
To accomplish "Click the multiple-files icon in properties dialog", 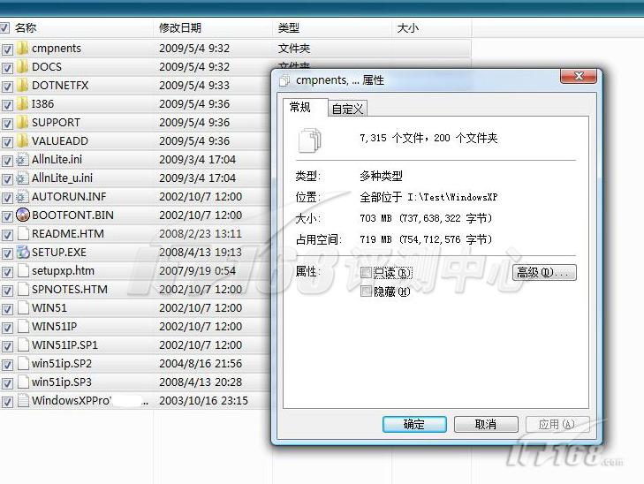I will (310, 140).
